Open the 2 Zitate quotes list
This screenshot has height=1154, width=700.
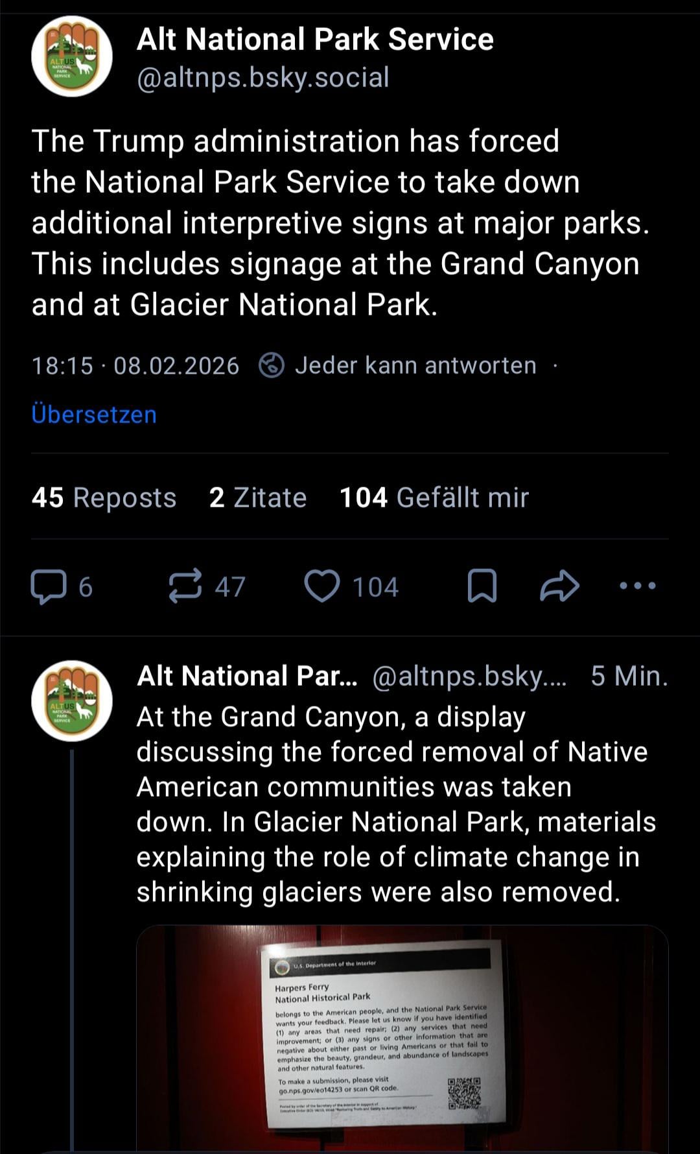click(258, 498)
